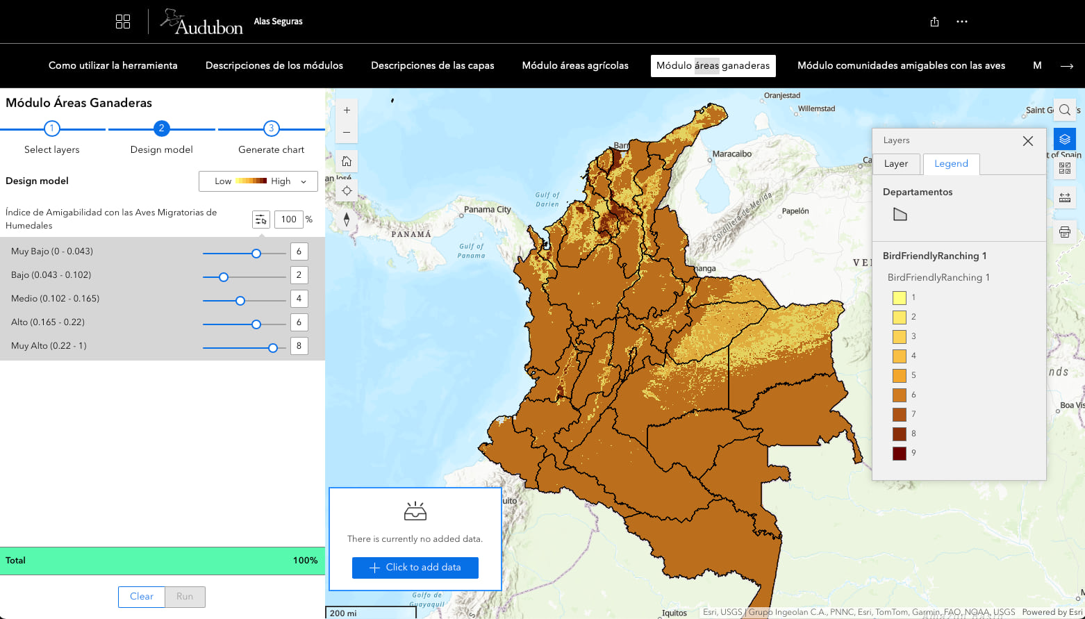This screenshot has width=1085, height=619.
Task: Select the Layers panel icon
Action: click(1064, 138)
